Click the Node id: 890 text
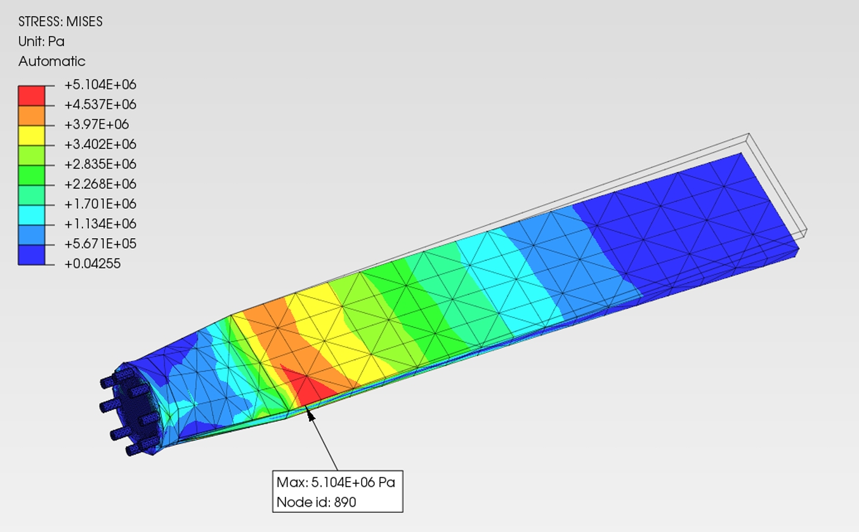Viewport: 859px width, 532px height. [x=316, y=502]
